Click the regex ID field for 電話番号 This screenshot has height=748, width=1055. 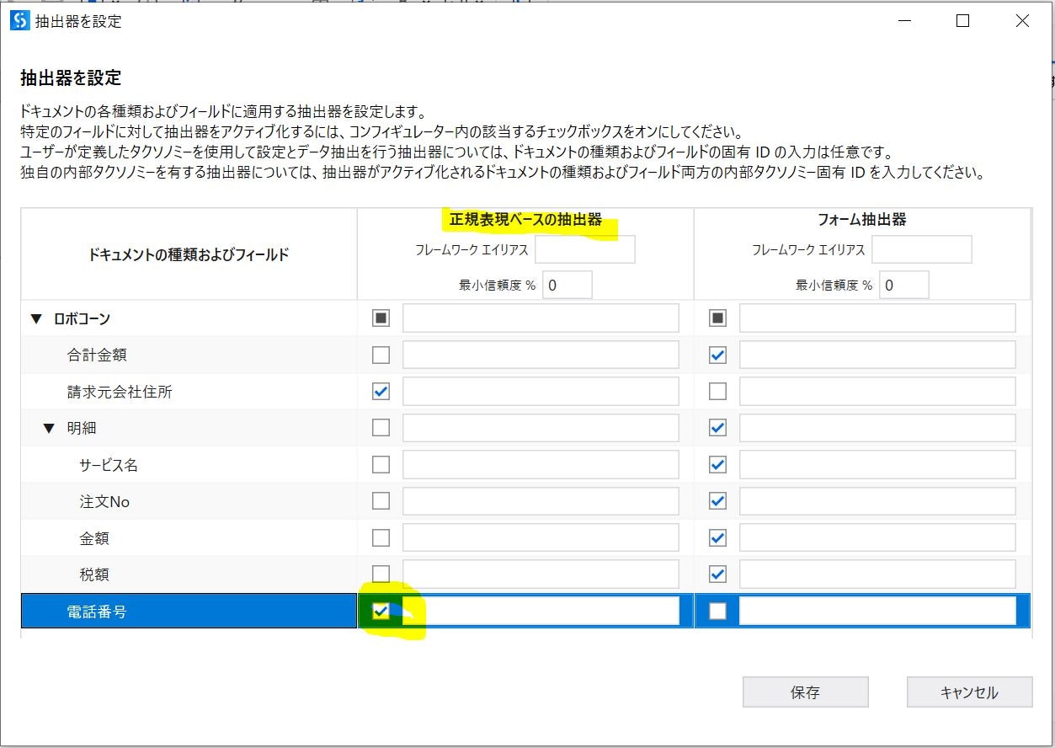point(539,611)
